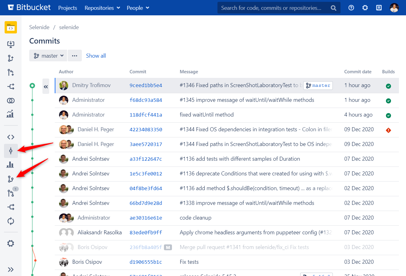Open commit 9ceed1bb5e4 hash link
Screen dimensions: 406x276
click(146, 85)
